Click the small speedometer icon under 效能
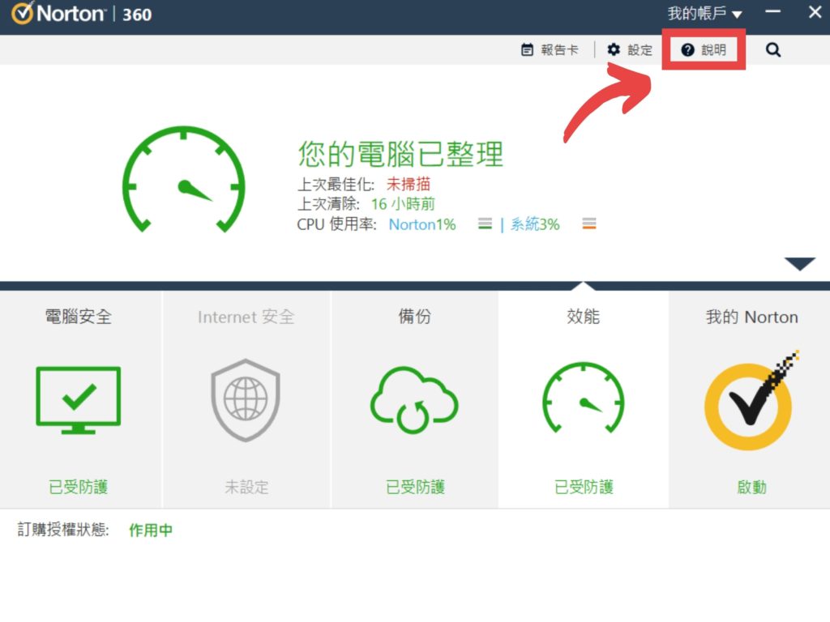Viewport: 830px width, 622px height. [x=584, y=397]
